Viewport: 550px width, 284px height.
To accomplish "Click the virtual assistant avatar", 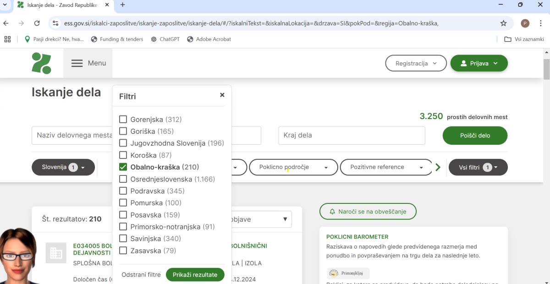I will pos(18,257).
